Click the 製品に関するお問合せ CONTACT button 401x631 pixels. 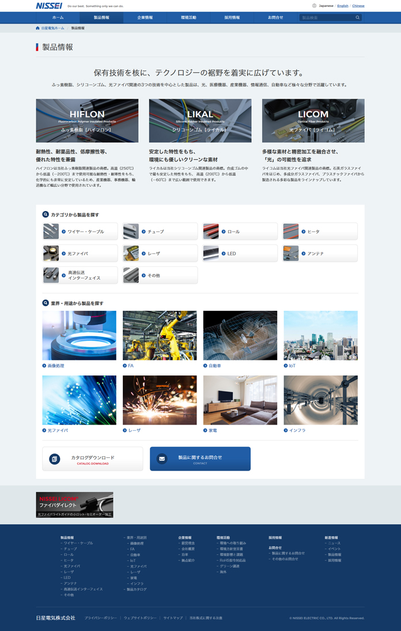tap(200, 459)
